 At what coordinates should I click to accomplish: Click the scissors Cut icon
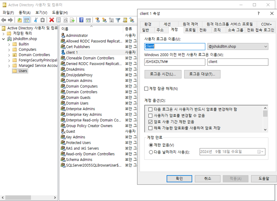[x=36, y=20]
